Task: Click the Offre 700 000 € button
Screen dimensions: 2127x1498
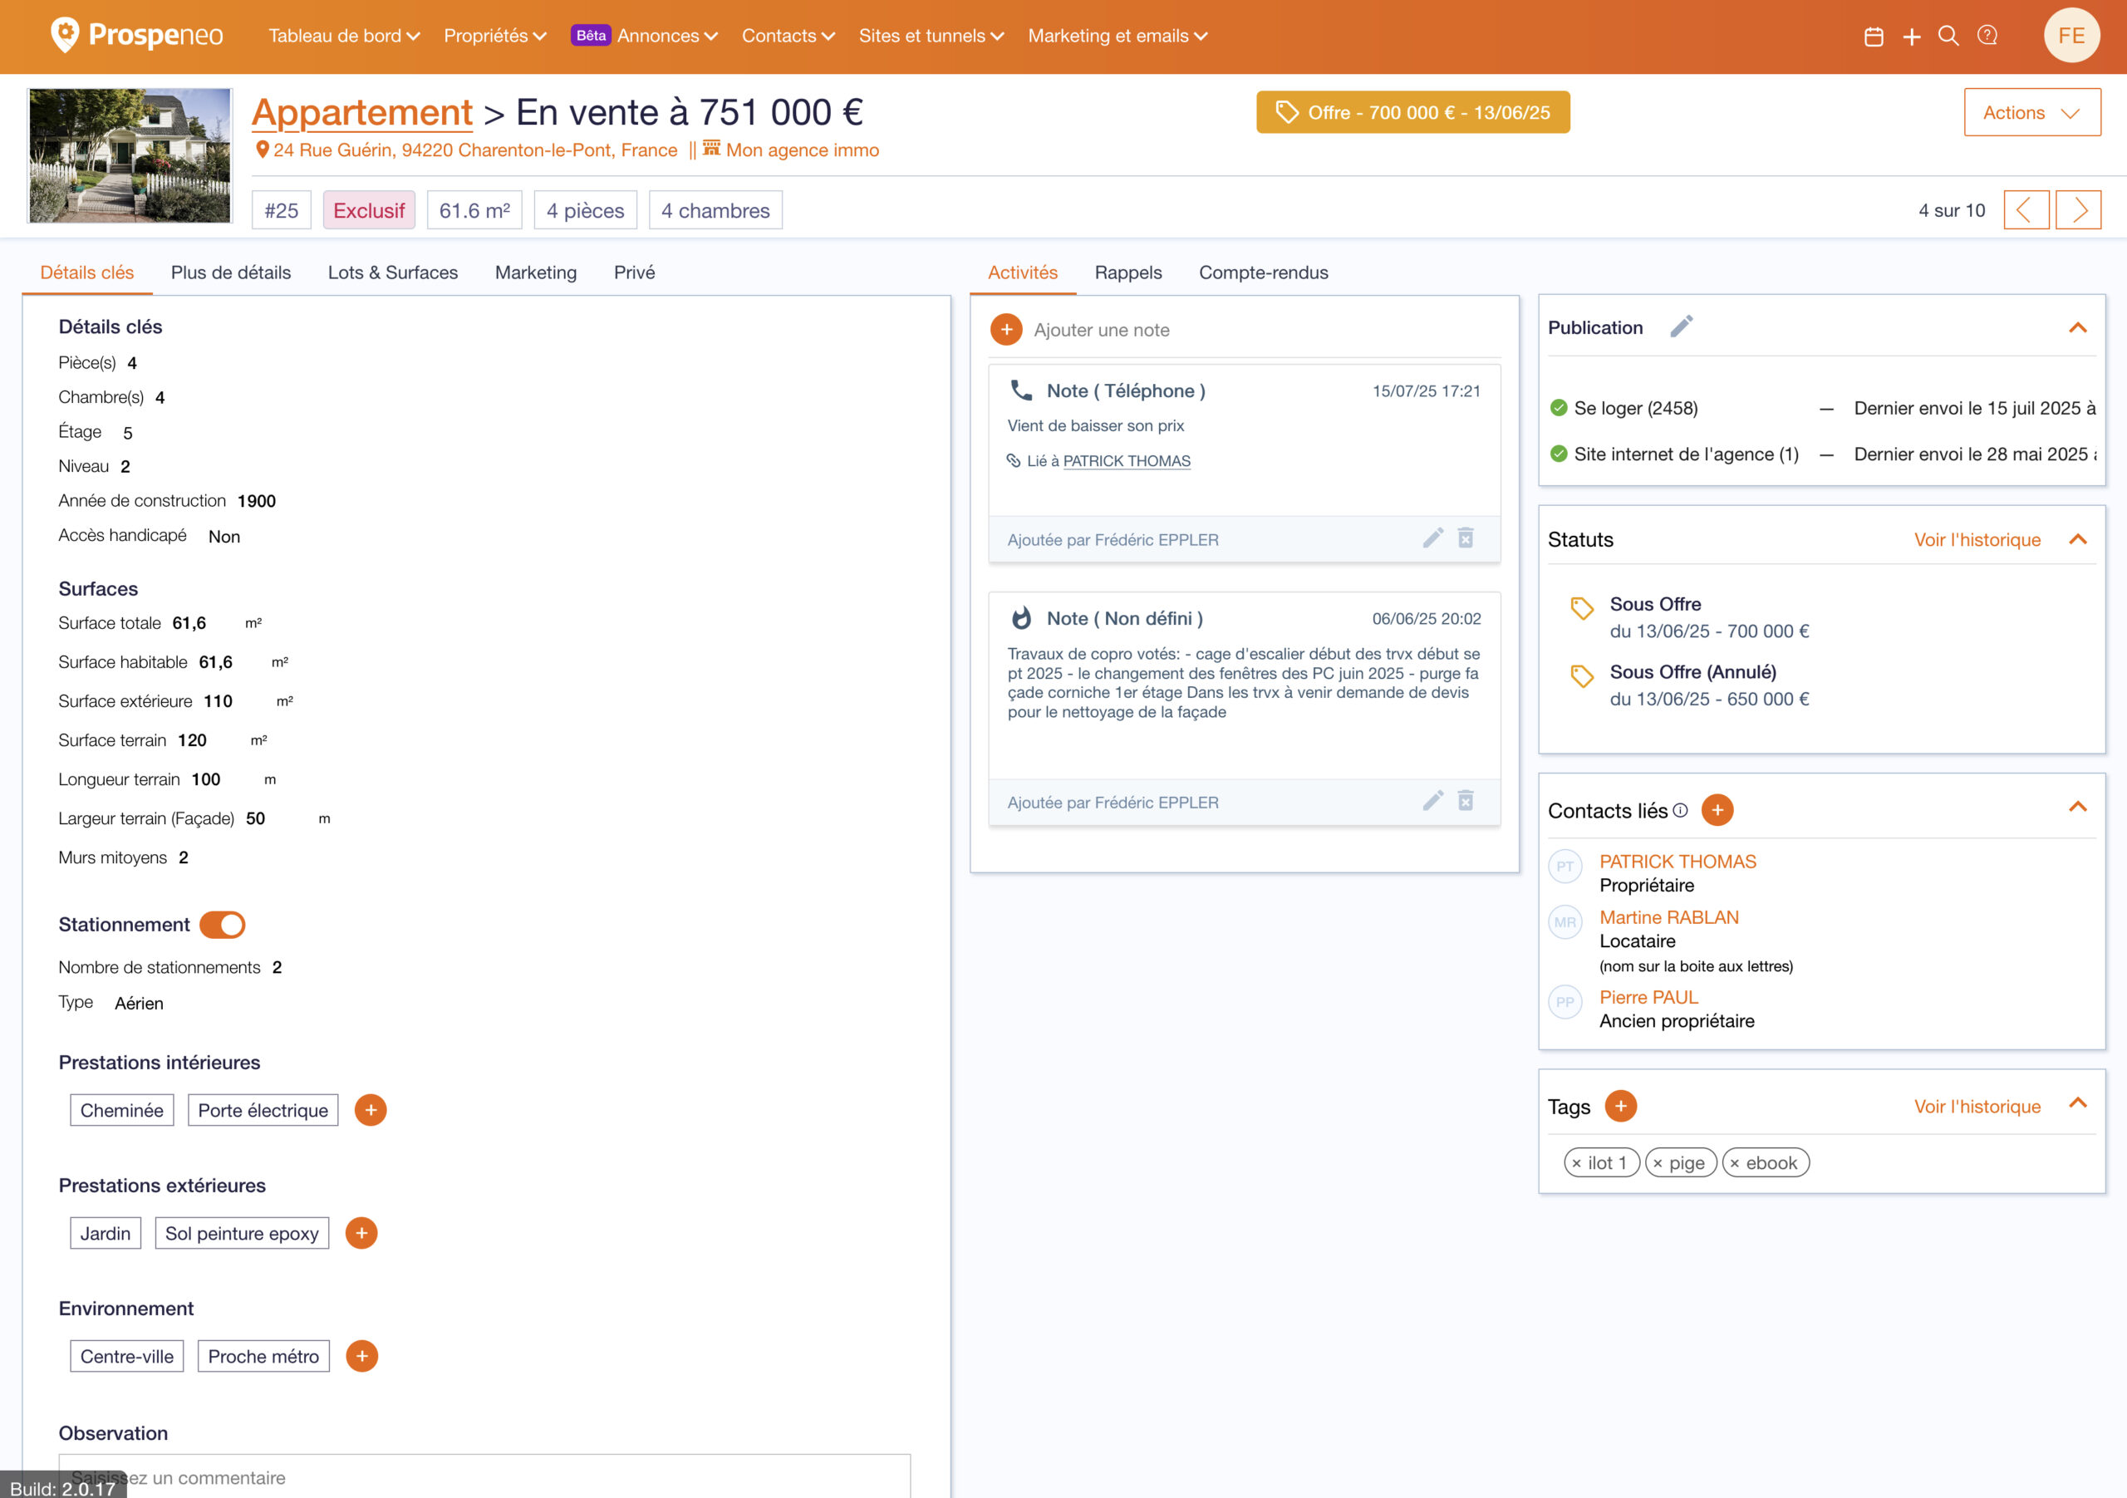Action: point(1412,112)
